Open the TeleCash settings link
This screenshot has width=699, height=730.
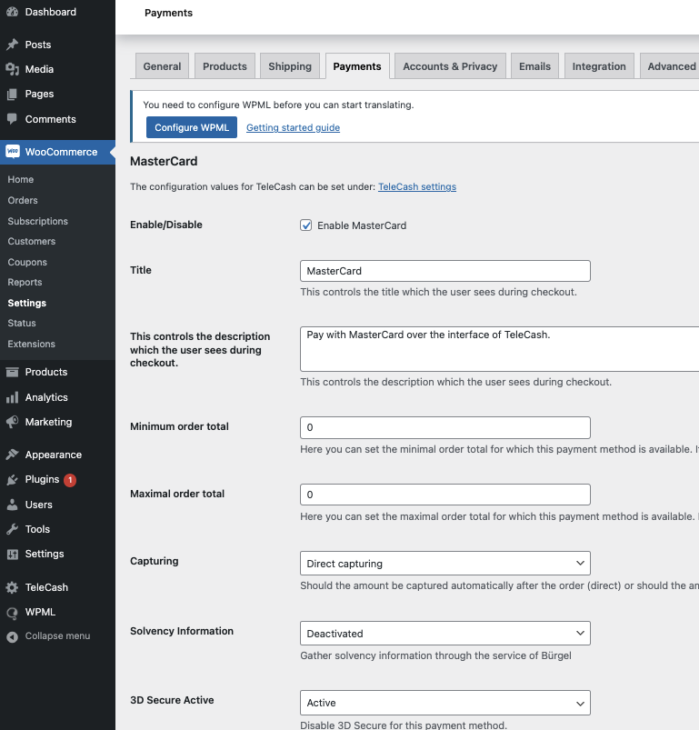[416, 187]
